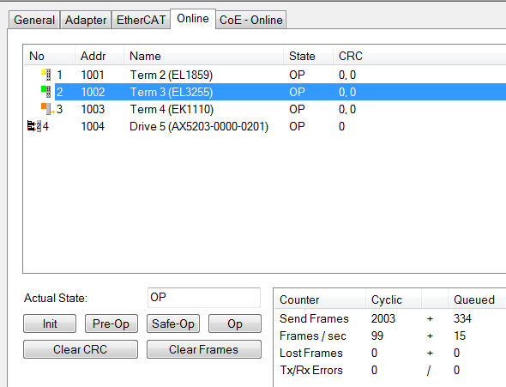Click the Clear CRC button
This screenshot has height=387, width=506.
(81, 349)
